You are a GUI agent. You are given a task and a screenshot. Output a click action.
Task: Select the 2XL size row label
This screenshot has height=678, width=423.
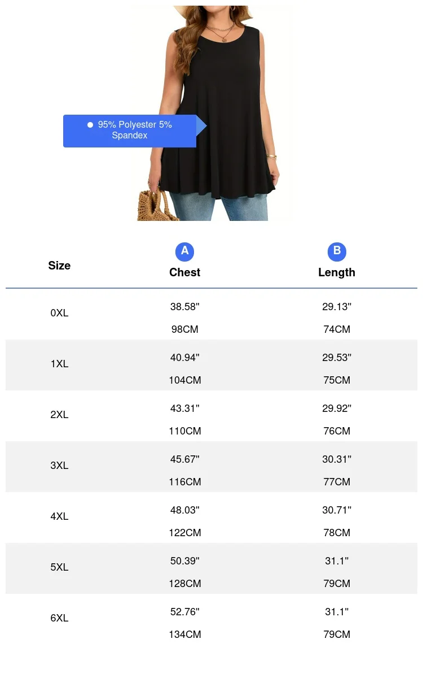59,415
